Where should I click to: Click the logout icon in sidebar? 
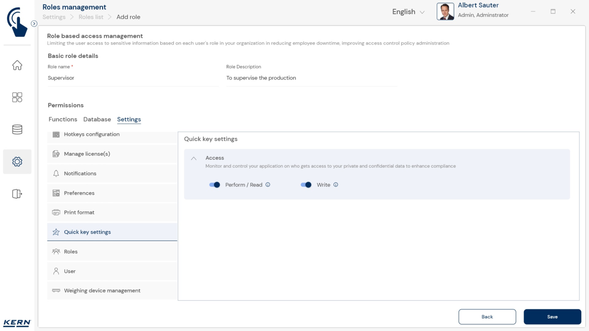(17, 194)
